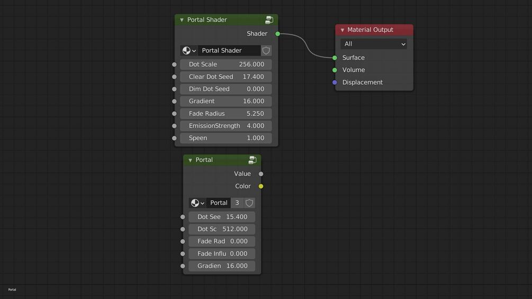532x299 pixels.
Task: Open the All target dropdown in Material Output
Action: pyautogui.click(x=374, y=44)
